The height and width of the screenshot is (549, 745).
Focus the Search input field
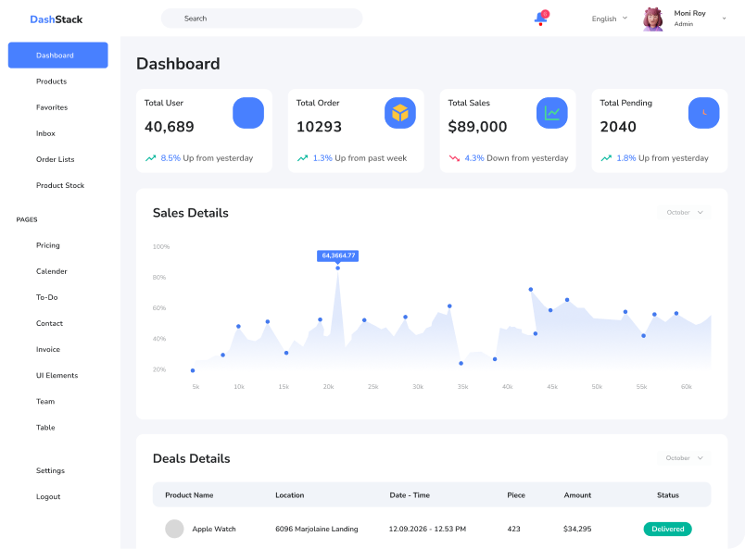tap(262, 18)
